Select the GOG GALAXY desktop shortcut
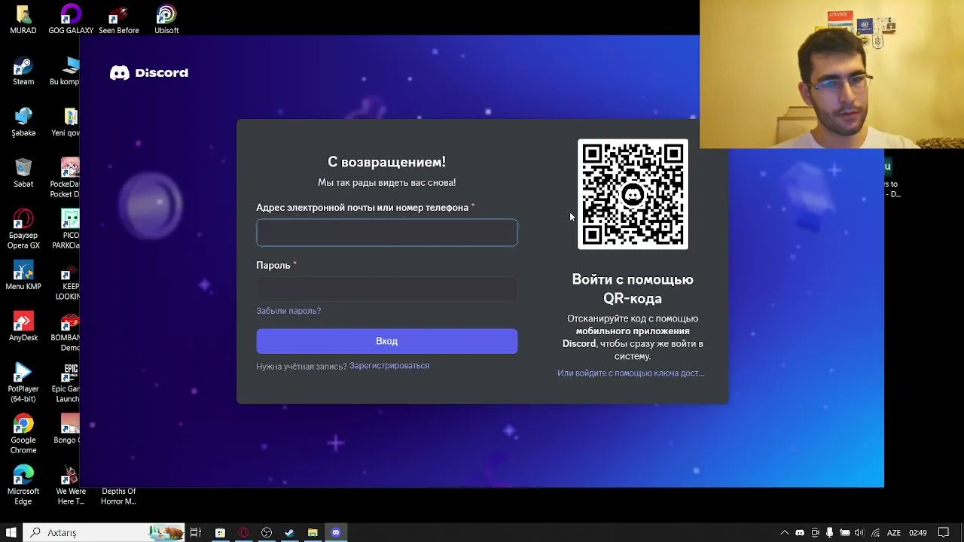Viewport: 964px width, 542px height. click(x=71, y=20)
